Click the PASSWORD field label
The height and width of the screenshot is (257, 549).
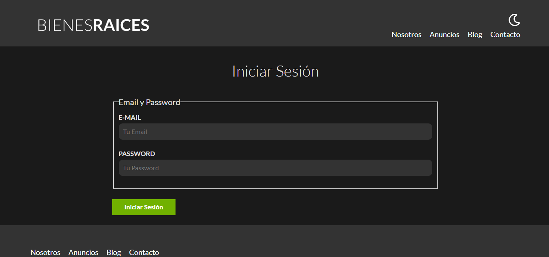coord(136,154)
